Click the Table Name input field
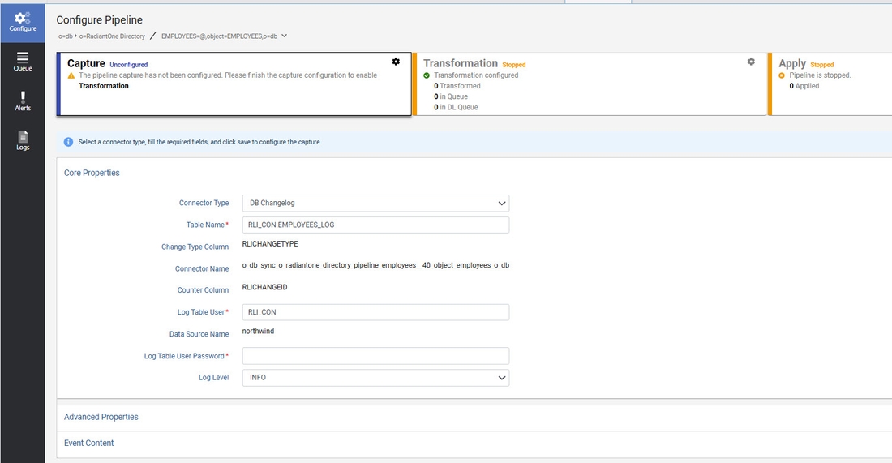 375,225
